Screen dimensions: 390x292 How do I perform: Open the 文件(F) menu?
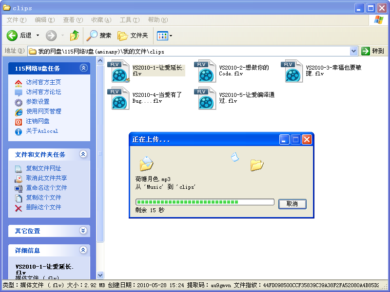click(x=17, y=20)
